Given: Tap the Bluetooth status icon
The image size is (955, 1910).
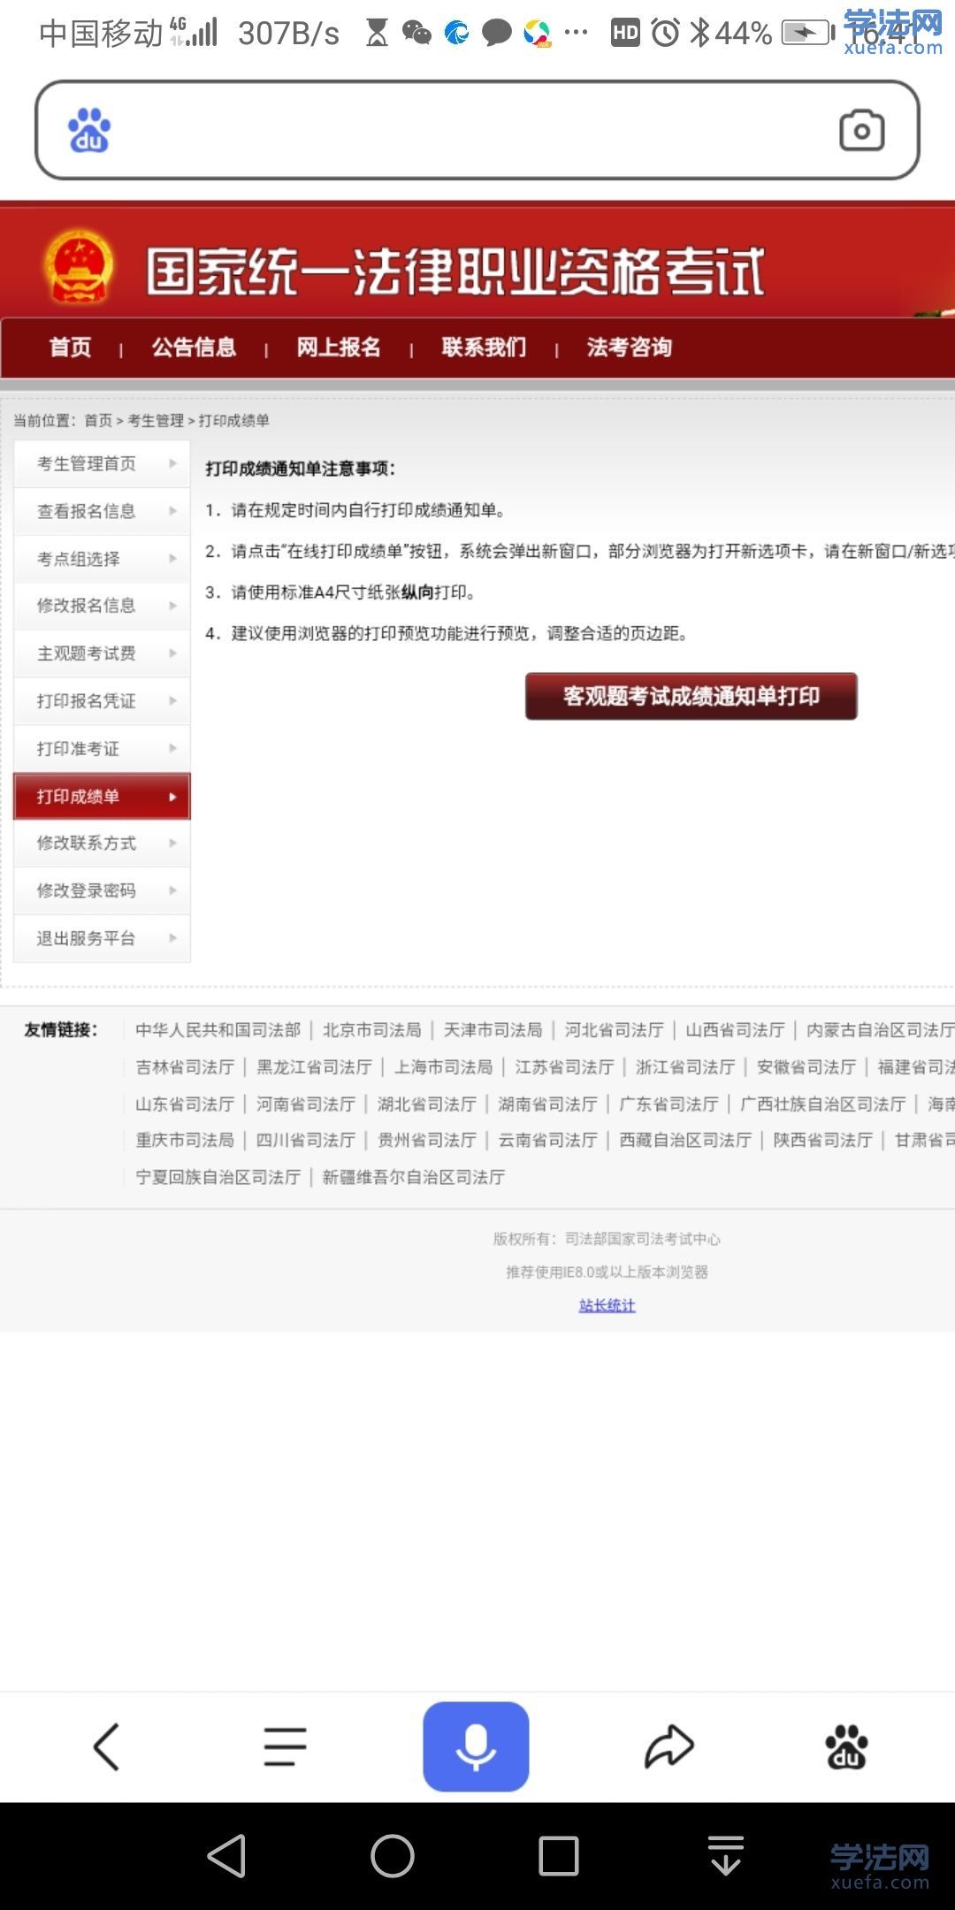Looking at the screenshot, I should (x=699, y=34).
